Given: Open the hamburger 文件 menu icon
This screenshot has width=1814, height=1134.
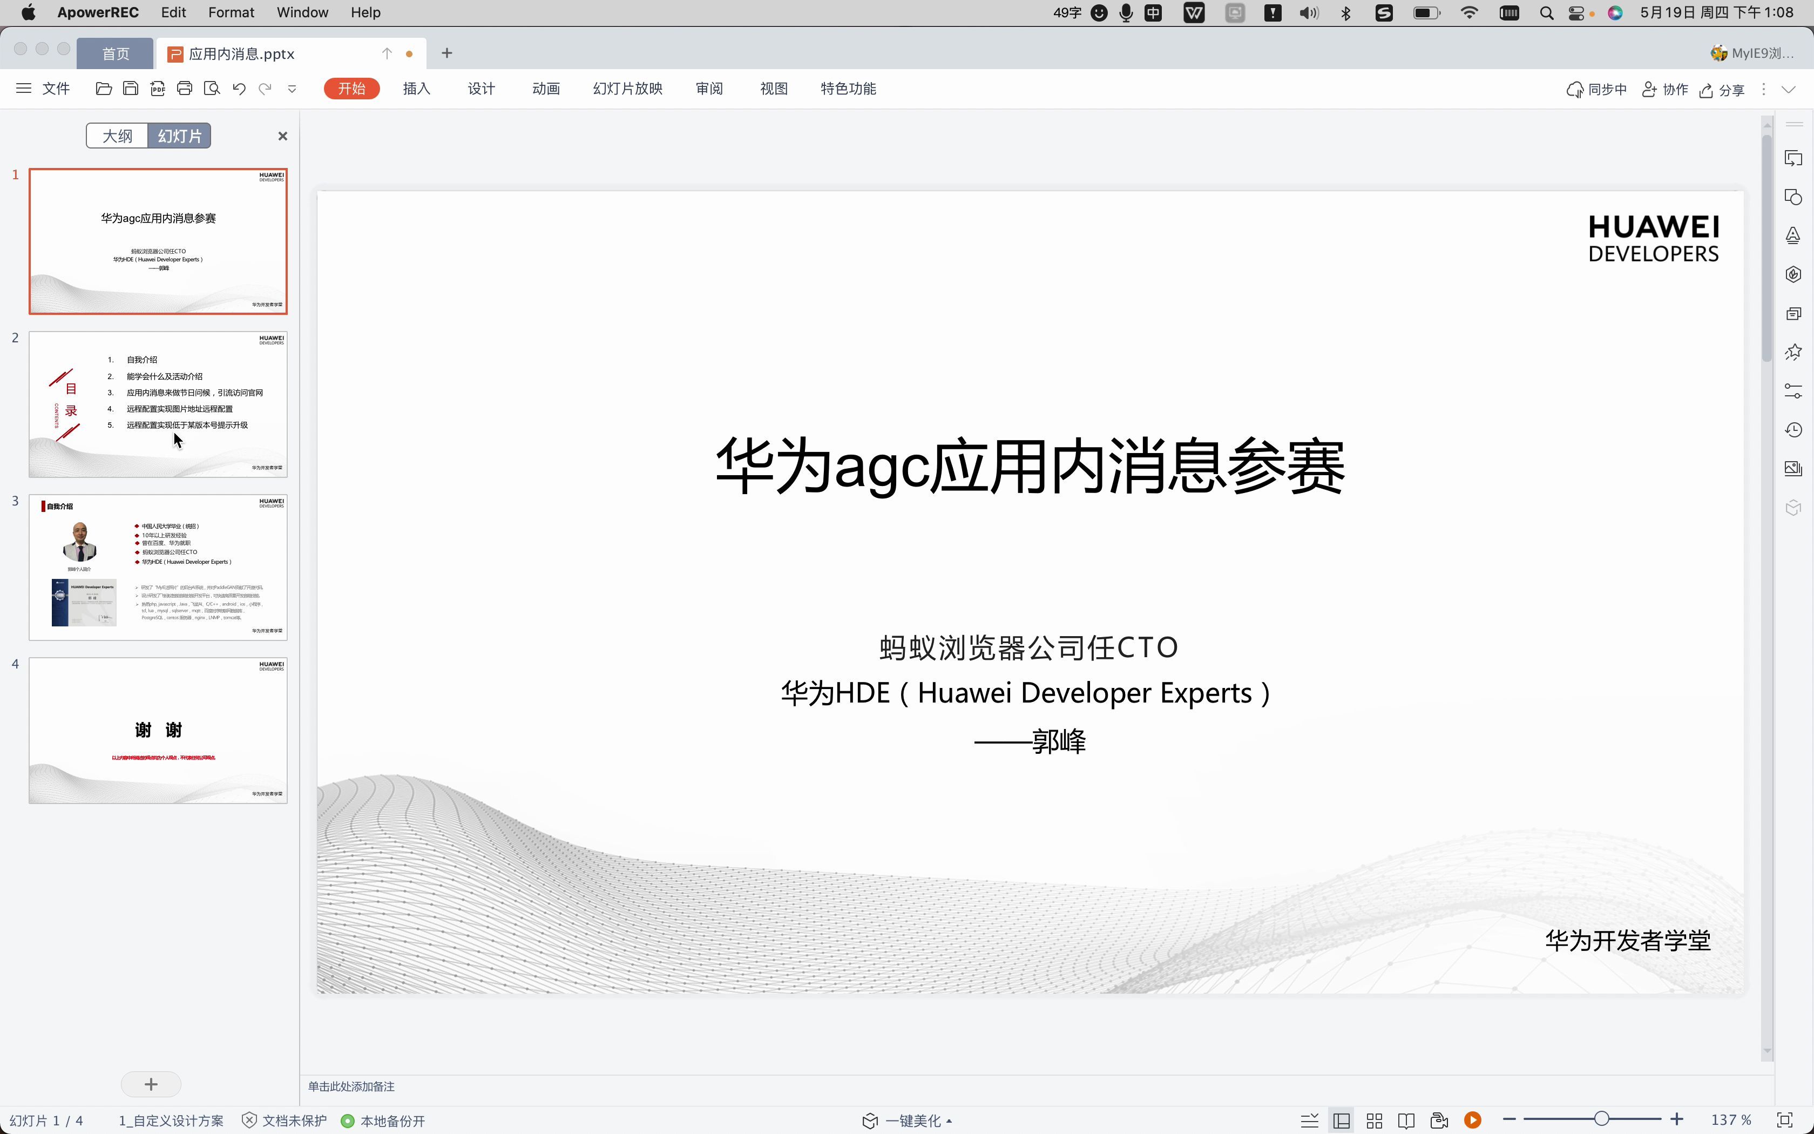Looking at the screenshot, I should (24, 89).
